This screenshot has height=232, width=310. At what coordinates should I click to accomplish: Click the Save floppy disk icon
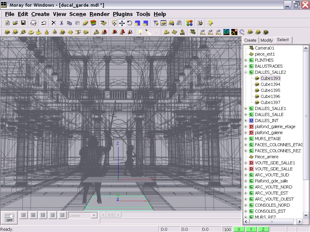[23, 23]
